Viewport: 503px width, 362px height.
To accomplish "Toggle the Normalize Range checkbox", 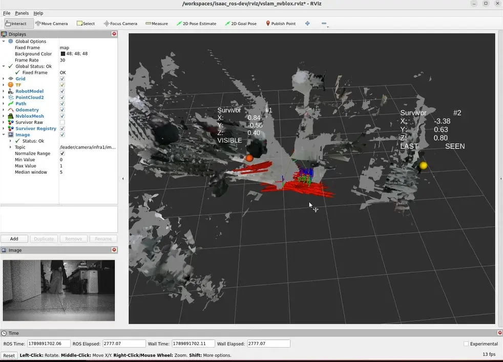I will point(62,153).
